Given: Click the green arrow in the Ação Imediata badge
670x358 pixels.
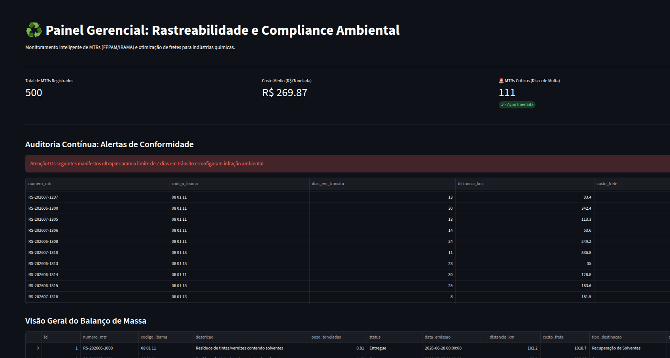Looking at the screenshot, I should (502, 105).
